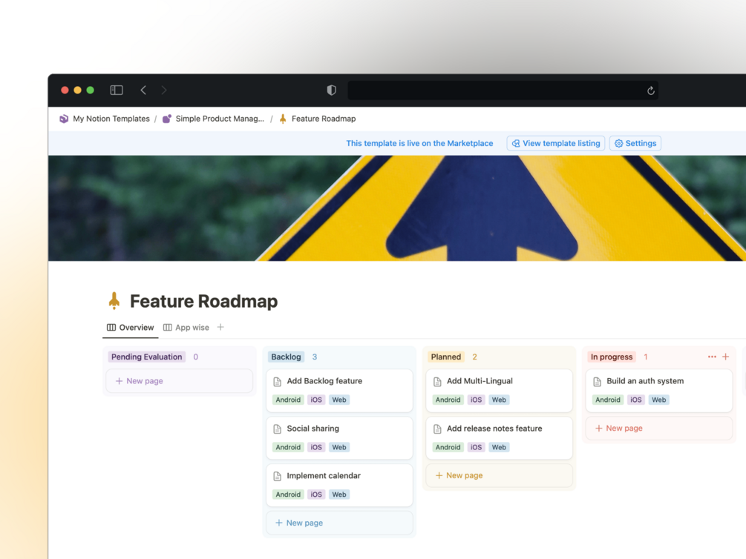Viewport: 746px width, 559px height.
Task: Open Add Multi-Lingual card
Action: [499, 390]
